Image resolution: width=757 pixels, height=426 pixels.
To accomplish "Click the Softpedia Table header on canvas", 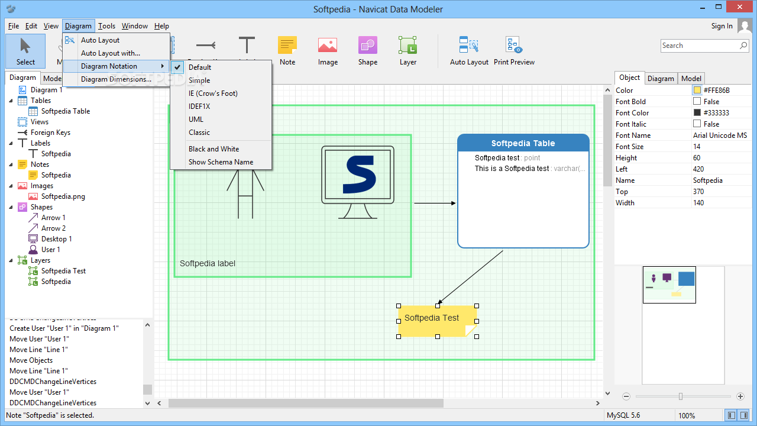I will point(523,143).
